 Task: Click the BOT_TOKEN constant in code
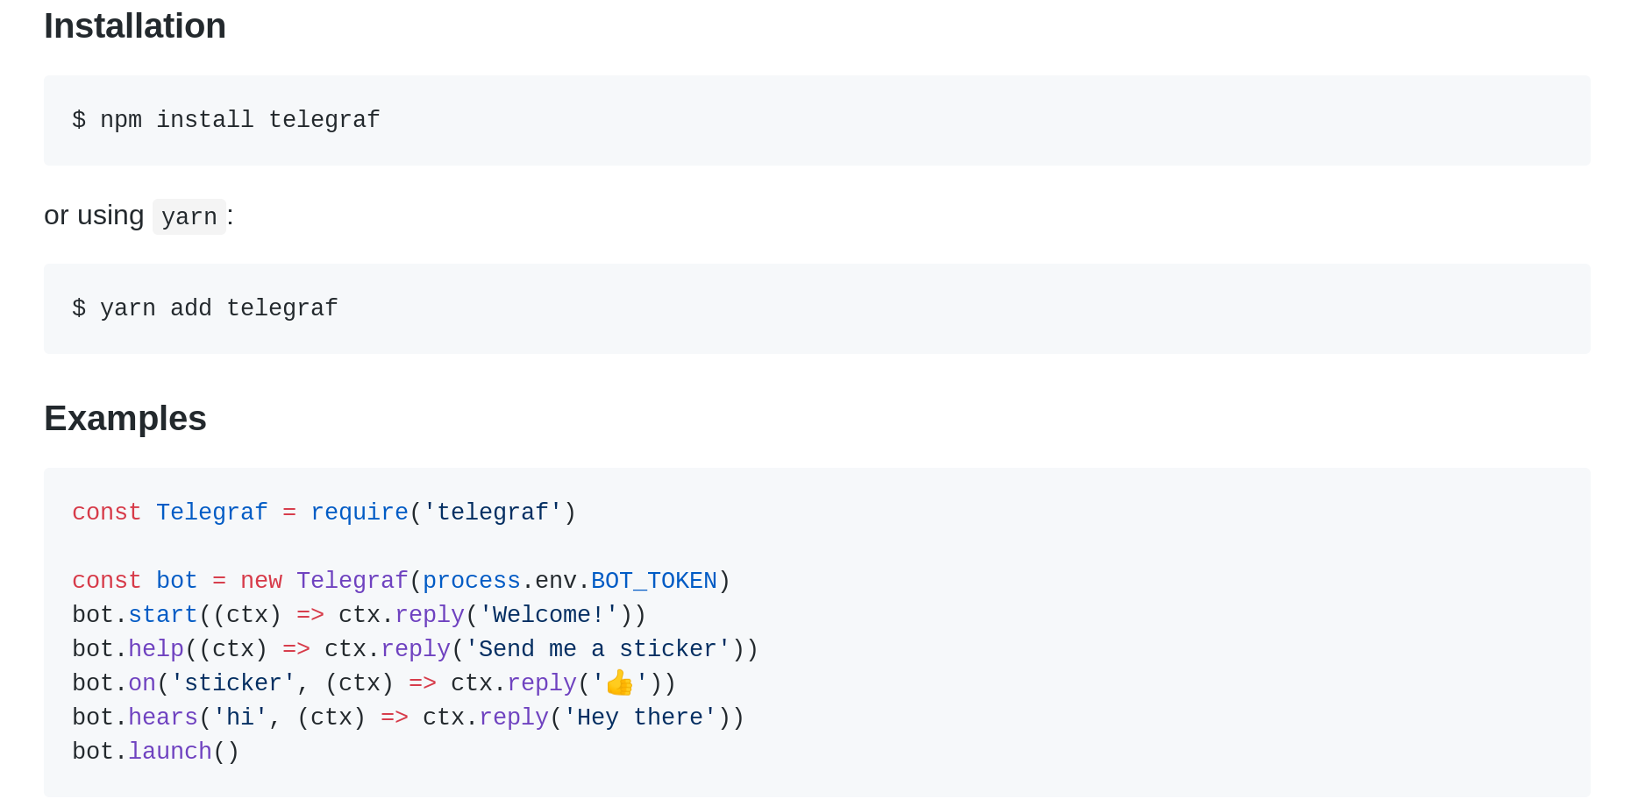[x=654, y=581]
